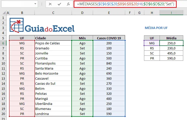Select column C header
The height and width of the screenshot is (120, 187).
[x=53, y=13]
